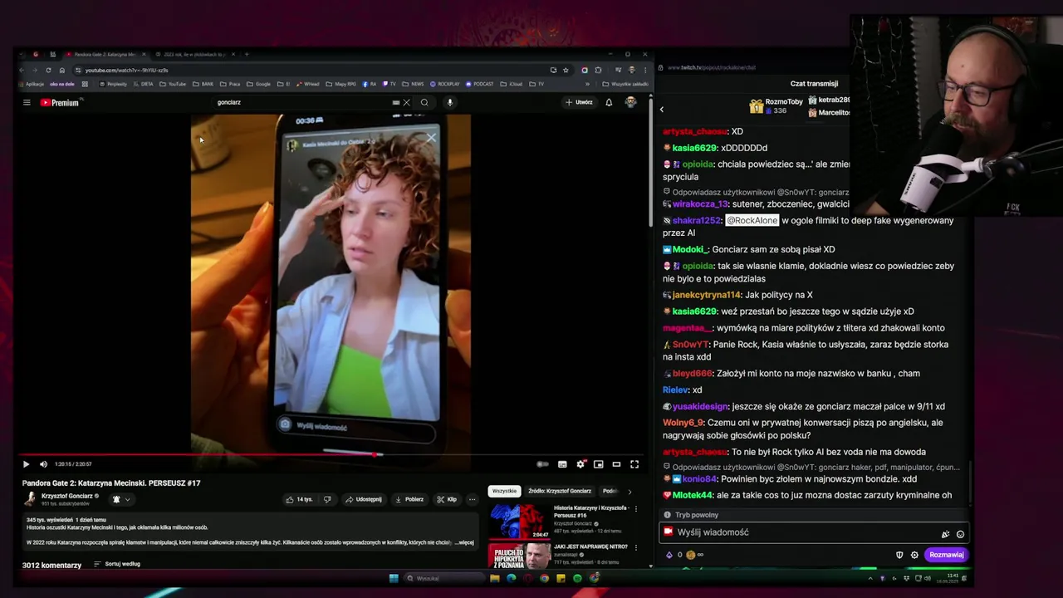1063x598 pixels.
Task: Download video with Pobierz button
Action: coord(409,499)
